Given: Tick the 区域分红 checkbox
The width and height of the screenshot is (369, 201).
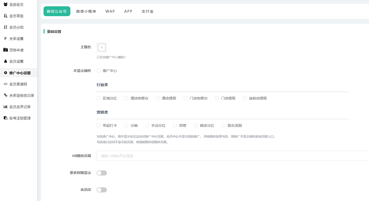Looking at the screenshot, I should coord(98,98).
